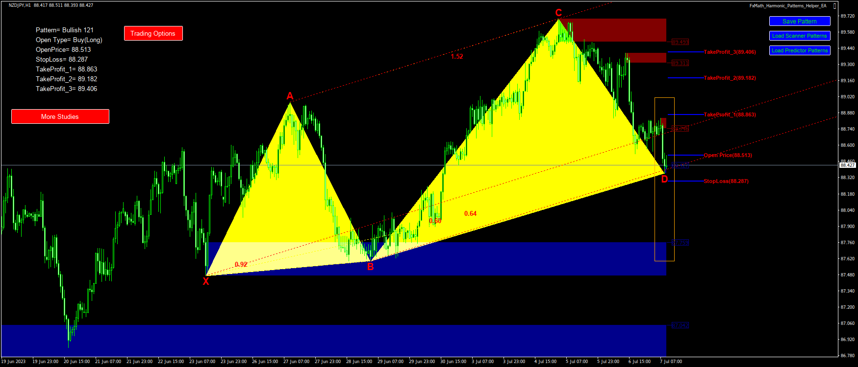Select the FxMath_Harmonic_Patterns_Helper_EA label
Screen dimensions: 858x367
point(787,6)
